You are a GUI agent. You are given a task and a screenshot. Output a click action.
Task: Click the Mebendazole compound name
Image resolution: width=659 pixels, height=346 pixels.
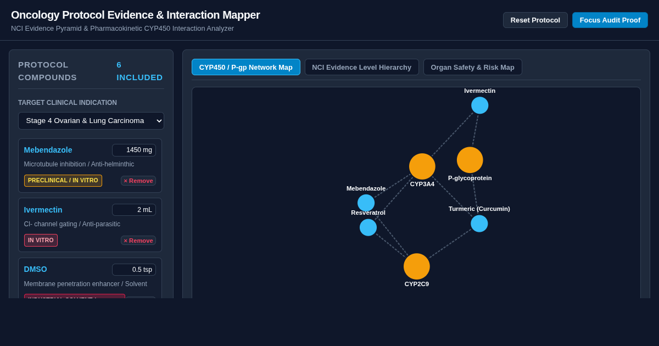click(48, 150)
